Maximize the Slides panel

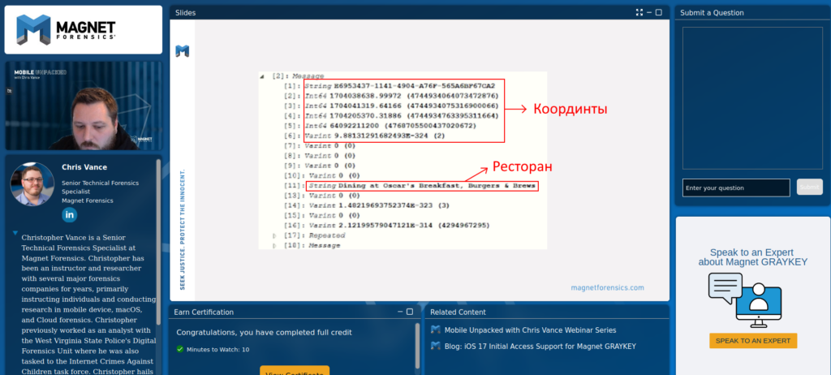pyautogui.click(x=659, y=13)
